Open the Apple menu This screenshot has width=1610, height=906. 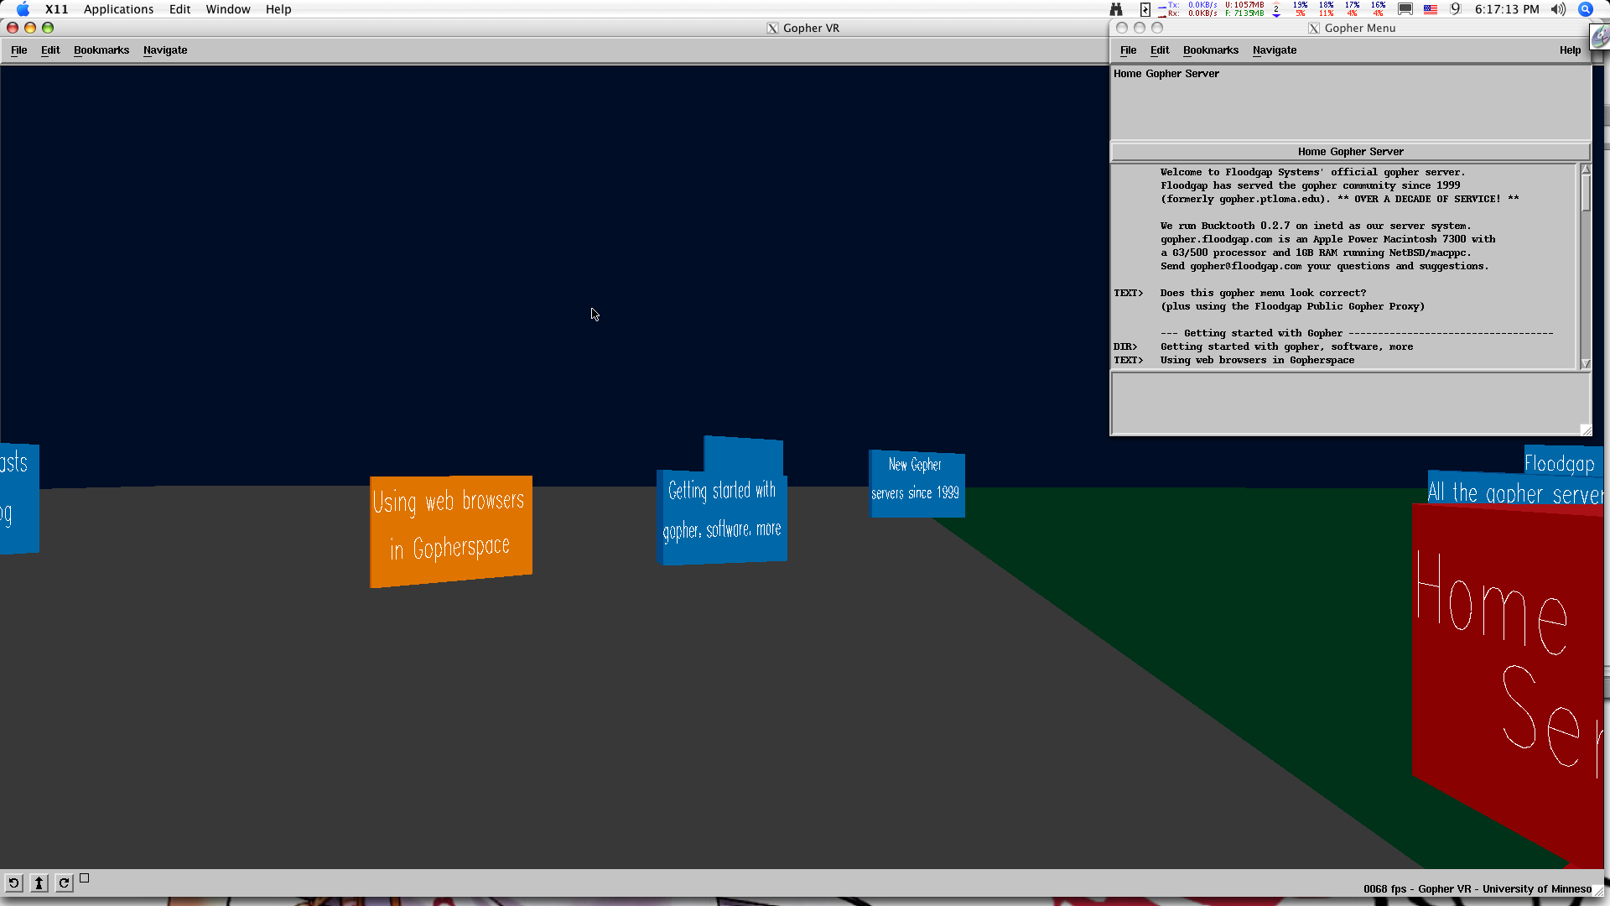(x=23, y=9)
